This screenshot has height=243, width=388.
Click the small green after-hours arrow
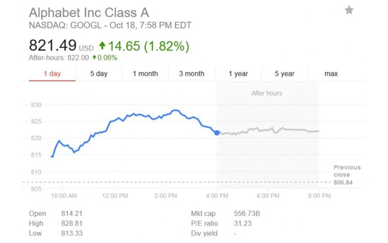94,58
